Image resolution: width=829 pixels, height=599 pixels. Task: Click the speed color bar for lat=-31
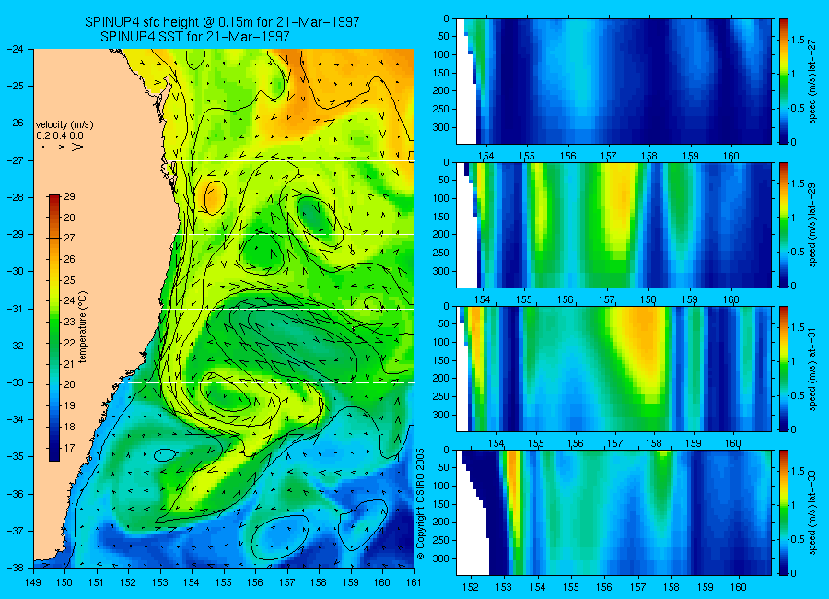point(783,369)
